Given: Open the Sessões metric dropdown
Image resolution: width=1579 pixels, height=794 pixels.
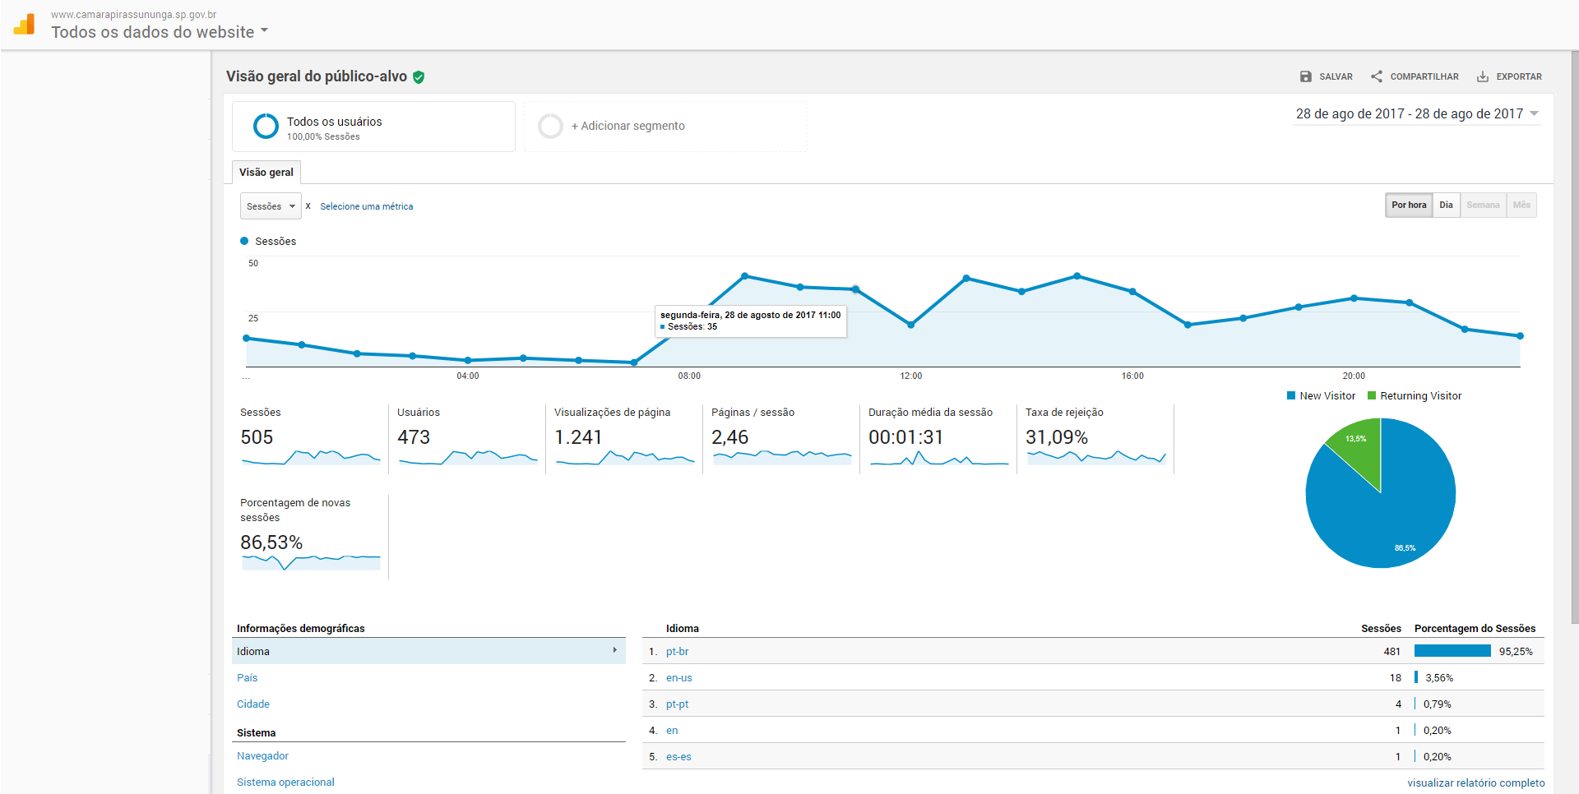Looking at the screenshot, I should (x=271, y=206).
